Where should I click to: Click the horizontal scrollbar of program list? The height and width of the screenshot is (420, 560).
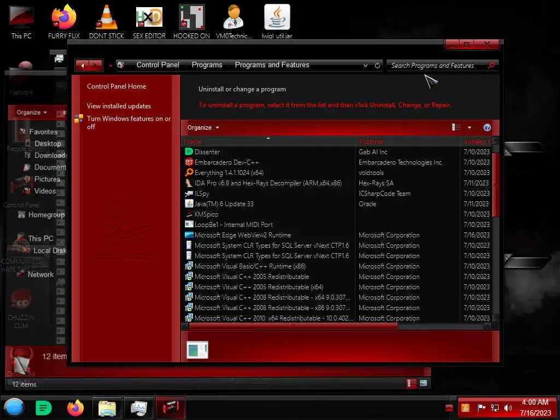point(293,326)
